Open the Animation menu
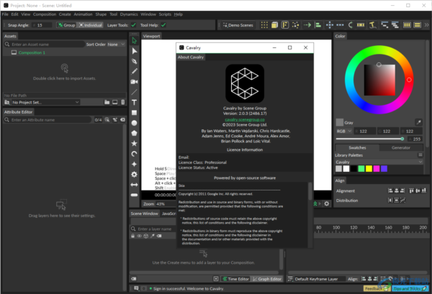The height and width of the screenshot is (294, 432). (83, 14)
